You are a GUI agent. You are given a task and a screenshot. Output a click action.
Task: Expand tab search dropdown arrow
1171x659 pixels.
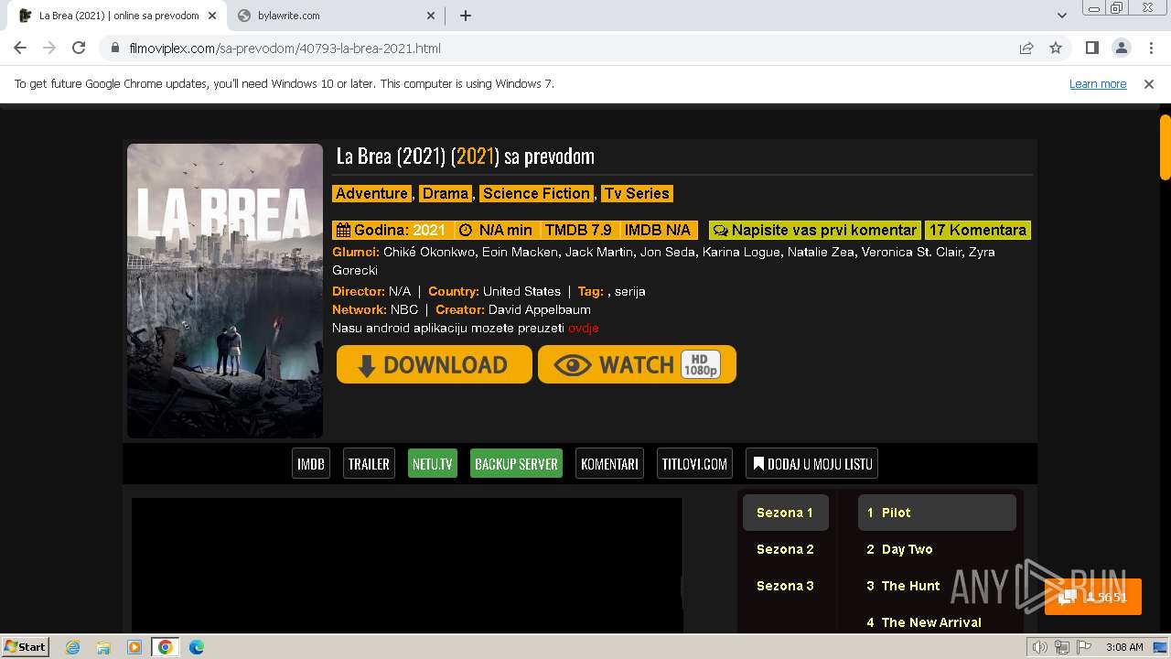coord(1062,16)
